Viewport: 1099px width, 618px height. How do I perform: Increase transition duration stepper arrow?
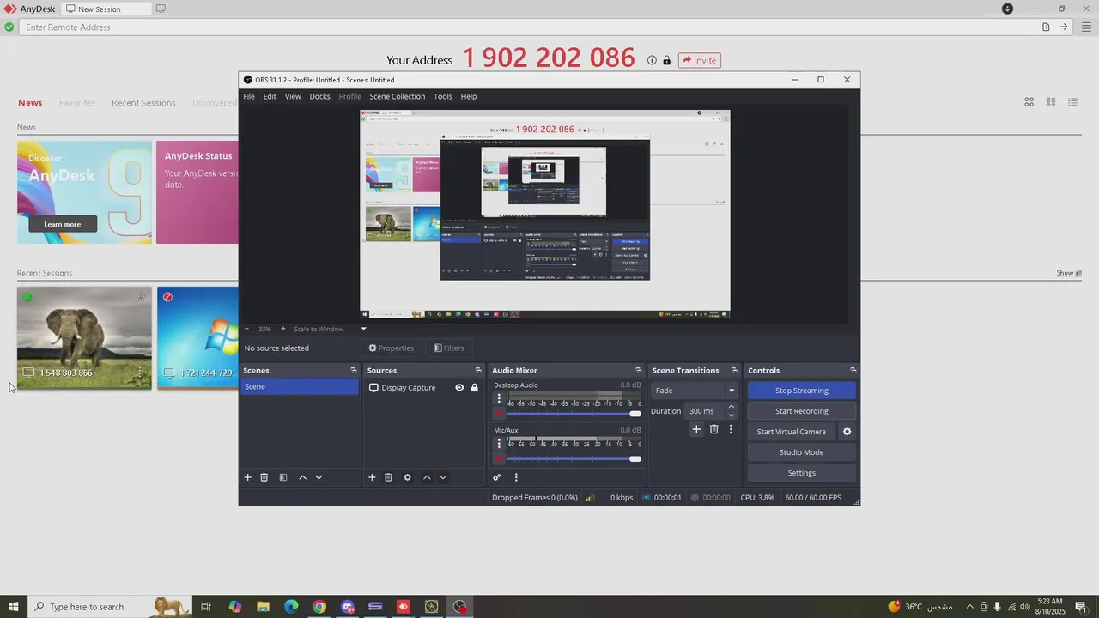pos(732,407)
